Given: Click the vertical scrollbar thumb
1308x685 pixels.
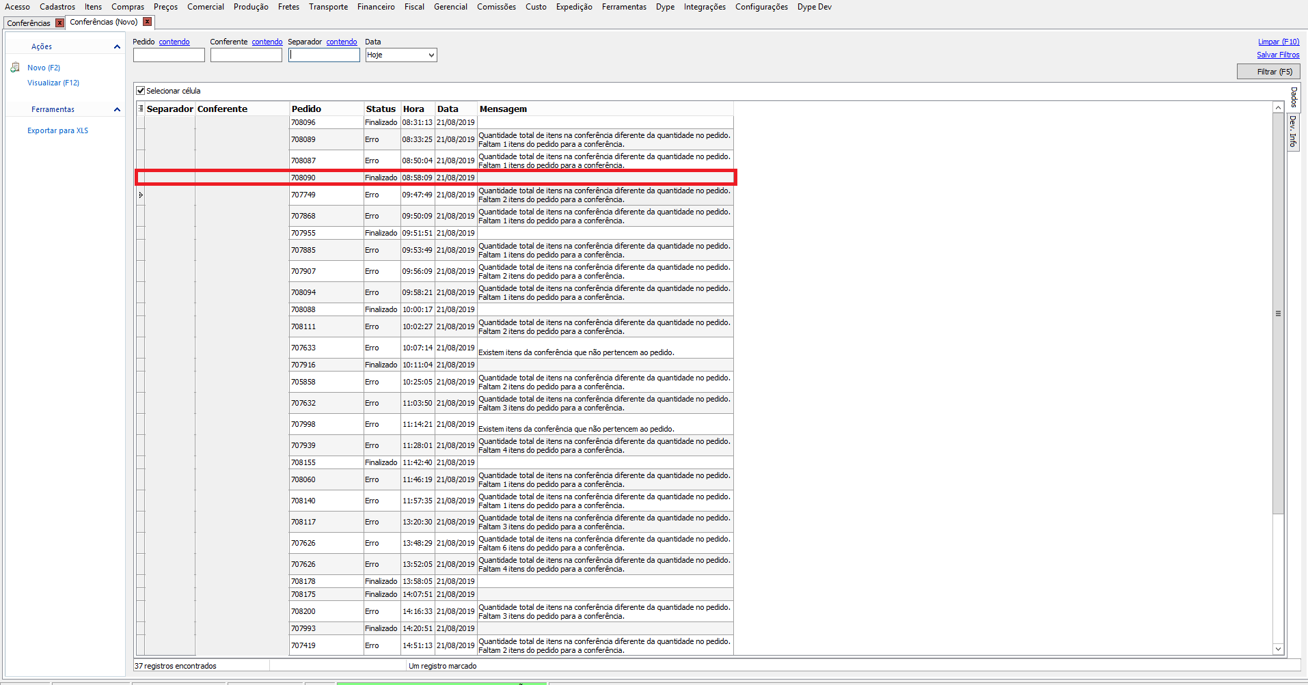Looking at the screenshot, I should 1278,313.
